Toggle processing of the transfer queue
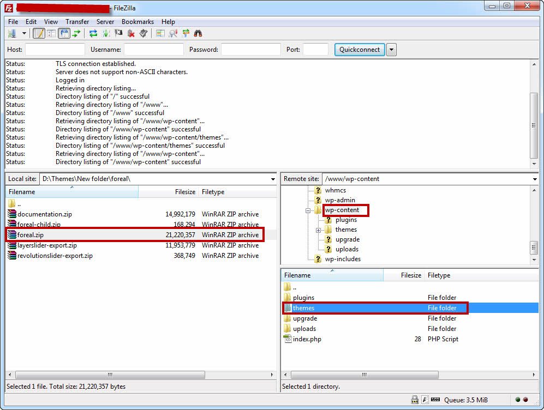 click(x=106, y=33)
